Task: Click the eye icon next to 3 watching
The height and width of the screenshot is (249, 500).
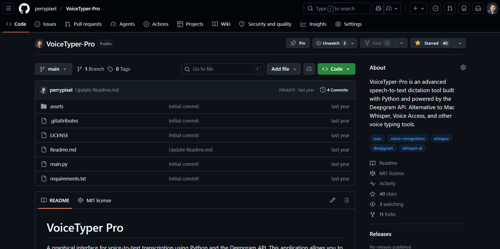Action: click(373, 204)
